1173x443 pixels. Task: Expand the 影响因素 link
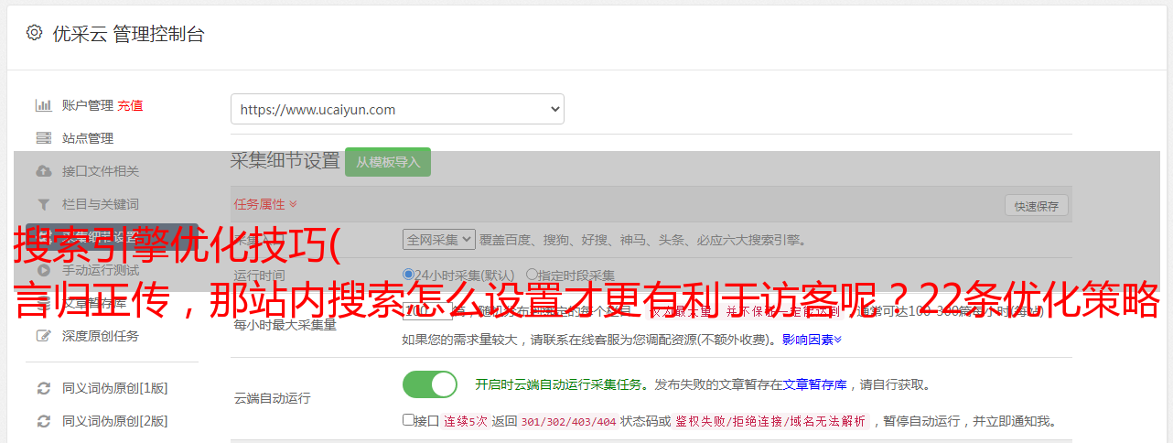812,340
